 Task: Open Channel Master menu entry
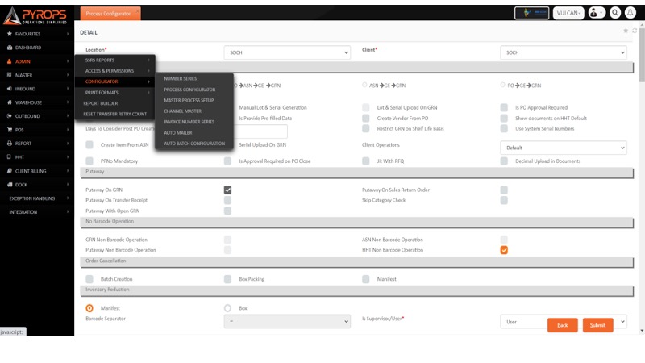tap(183, 111)
